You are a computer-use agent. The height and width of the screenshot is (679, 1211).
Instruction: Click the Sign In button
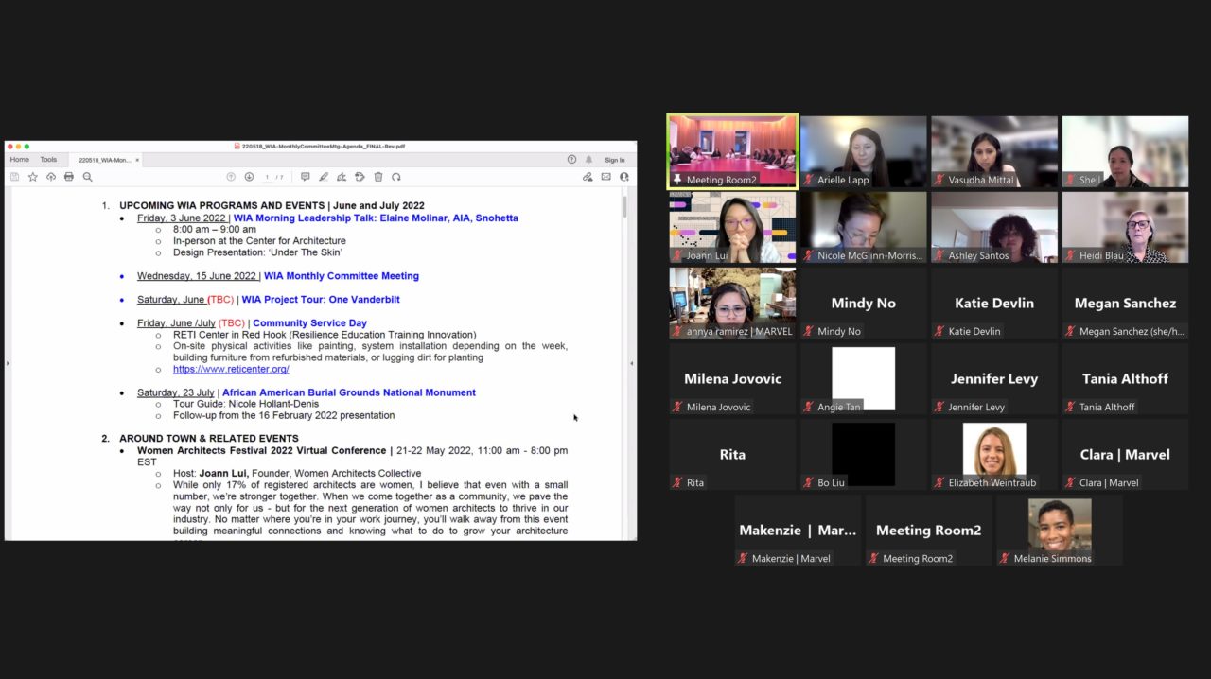615,160
